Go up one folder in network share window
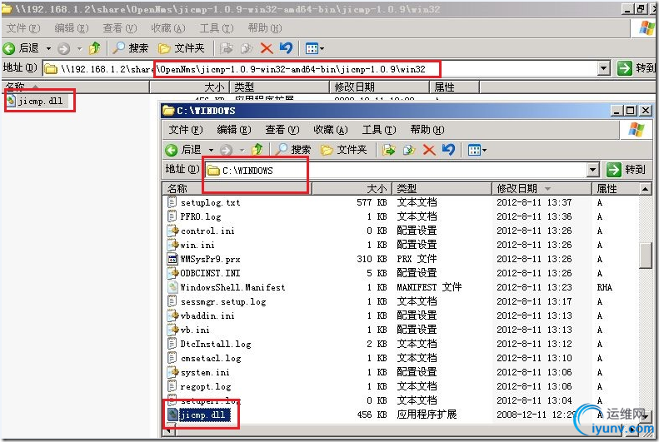659x442 pixels. coord(95,48)
